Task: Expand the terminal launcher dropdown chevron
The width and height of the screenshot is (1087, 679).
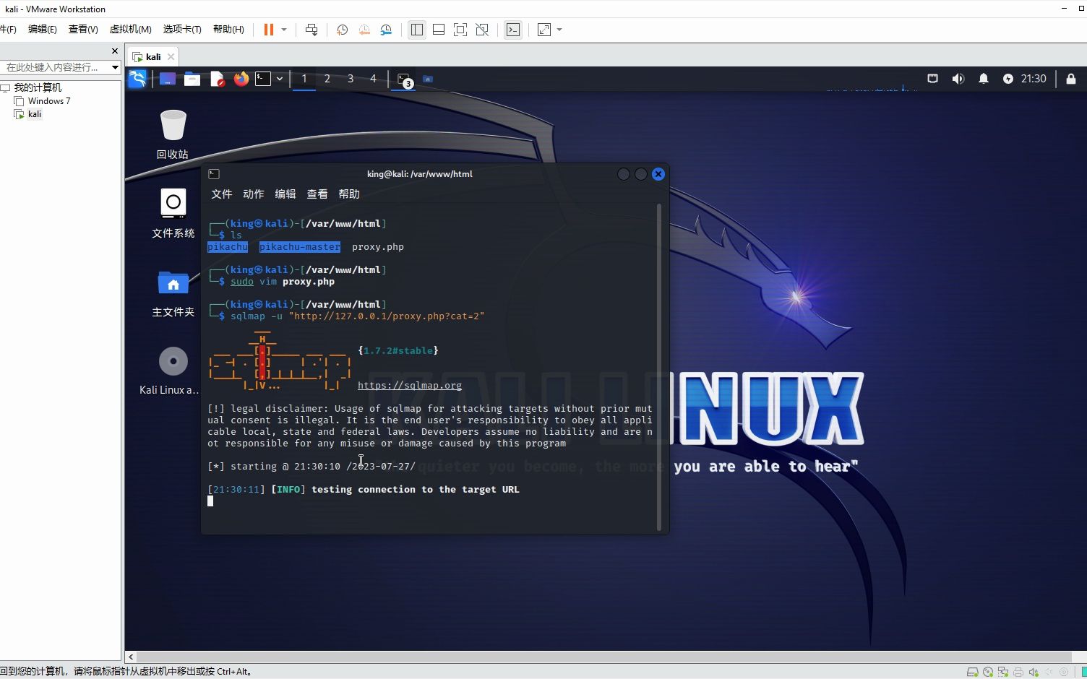Action: point(280,79)
